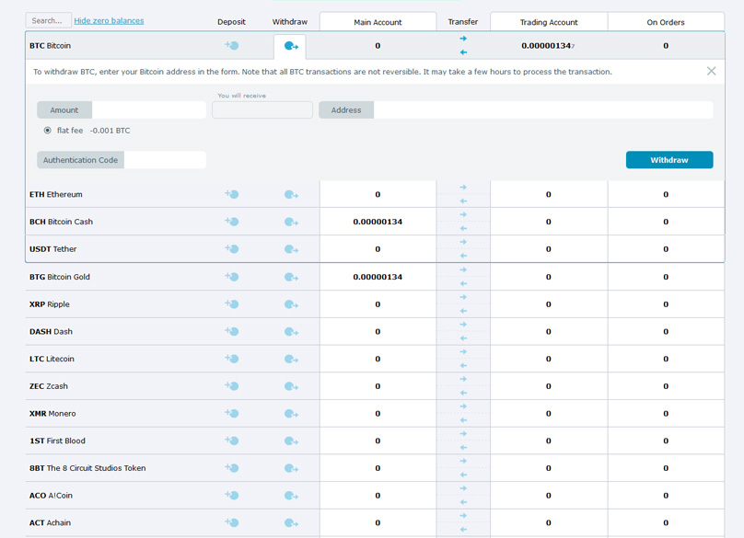The image size is (744, 538).
Task: Click ZEC Zcash deposit icon
Action: [231, 386]
